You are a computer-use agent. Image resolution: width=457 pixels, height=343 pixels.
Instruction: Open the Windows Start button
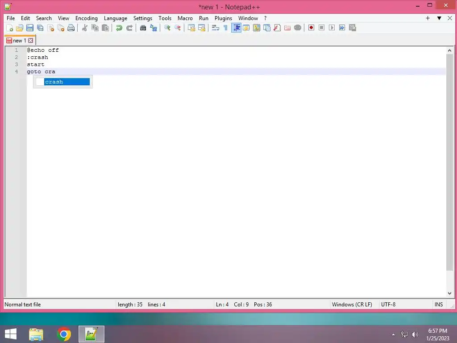click(x=11, y=334)
